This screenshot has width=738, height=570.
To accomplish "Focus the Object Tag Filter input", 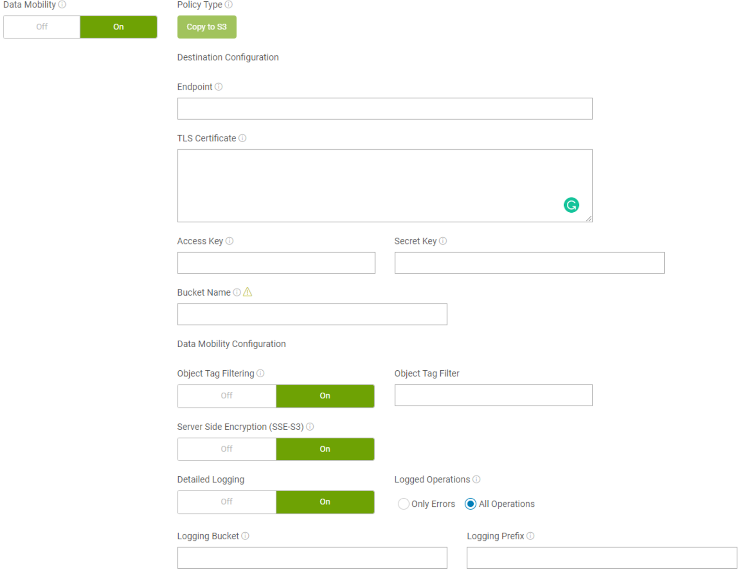I will [x=493, y=395].
